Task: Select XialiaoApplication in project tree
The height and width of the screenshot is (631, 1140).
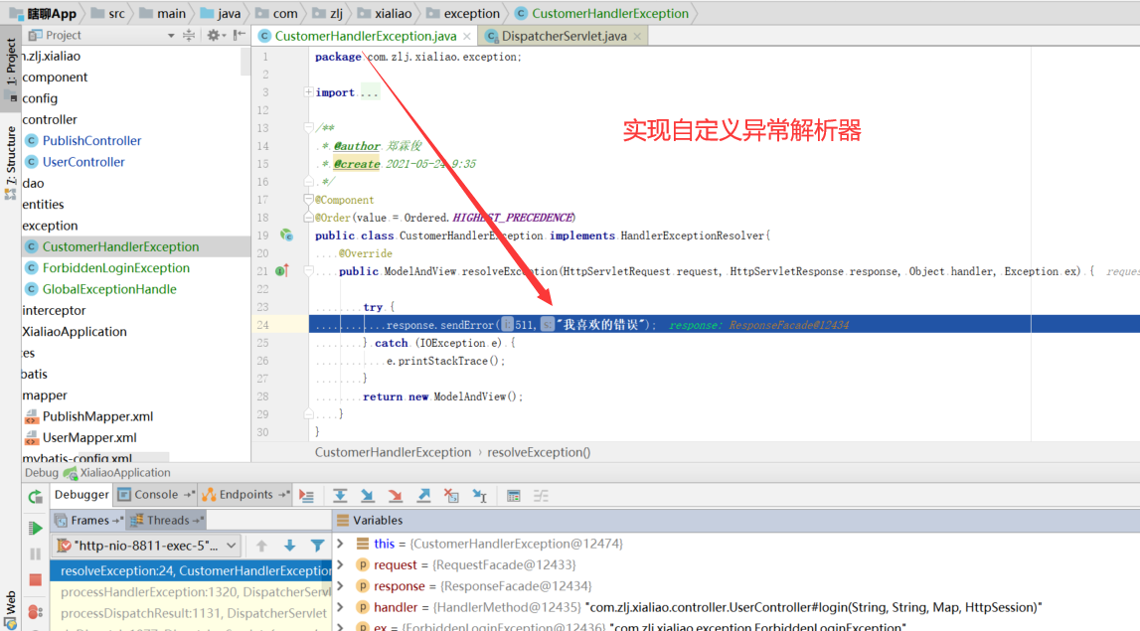Action: [x=75, y=331]
